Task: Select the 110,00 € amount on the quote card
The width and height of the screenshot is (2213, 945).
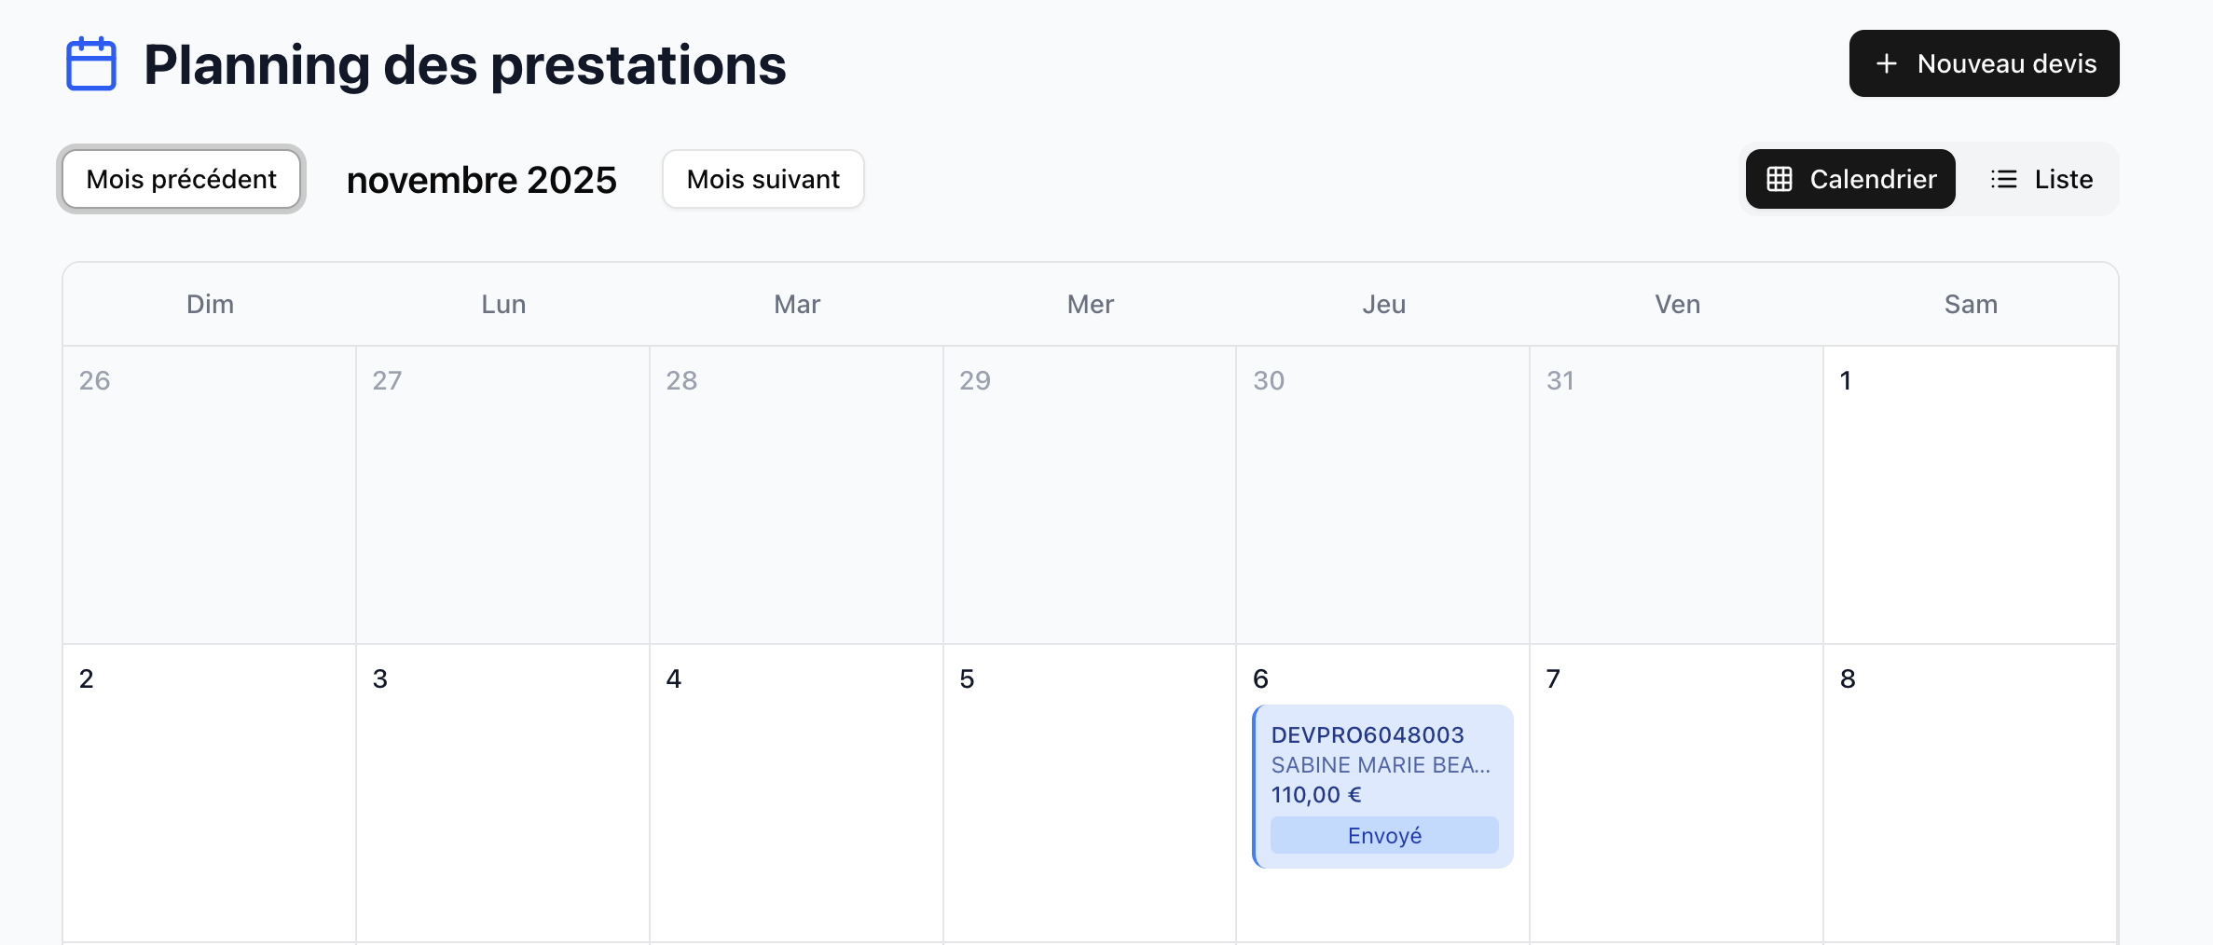Action: (1316, 795)
